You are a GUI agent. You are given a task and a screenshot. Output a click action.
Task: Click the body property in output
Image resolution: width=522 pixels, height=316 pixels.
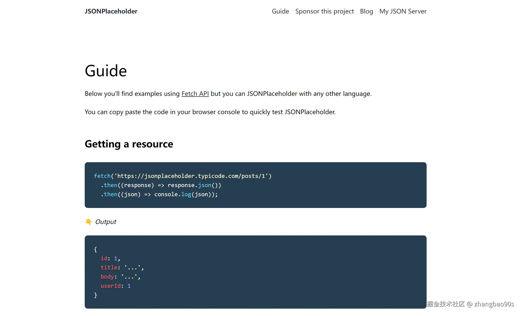pyautogui.click(x=107, y=277)
